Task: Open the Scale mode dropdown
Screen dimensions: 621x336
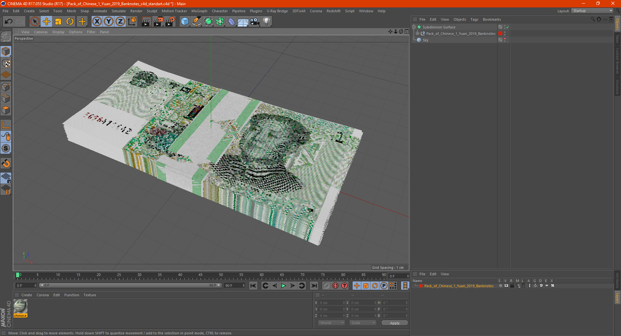Action: tap(363, 323)
